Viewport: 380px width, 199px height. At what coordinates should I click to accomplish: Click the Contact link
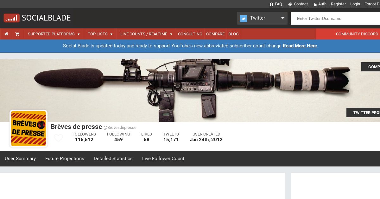[301, 4]
